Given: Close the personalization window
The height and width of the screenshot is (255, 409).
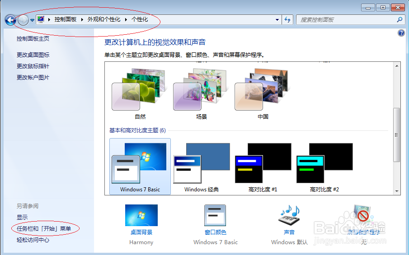Looking at the screenshot, I should [398, 8].
